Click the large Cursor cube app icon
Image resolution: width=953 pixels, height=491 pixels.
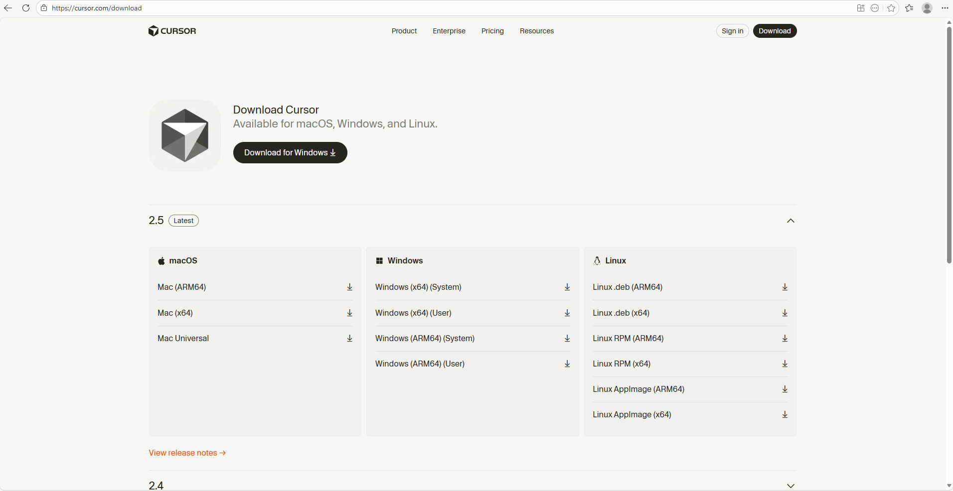click(185, 135)
